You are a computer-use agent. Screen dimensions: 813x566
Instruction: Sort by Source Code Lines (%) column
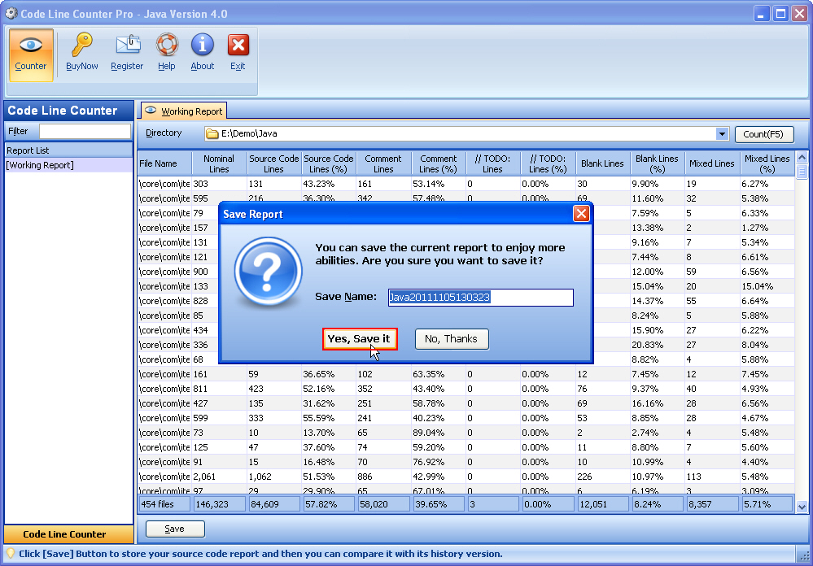click(328, 163)
